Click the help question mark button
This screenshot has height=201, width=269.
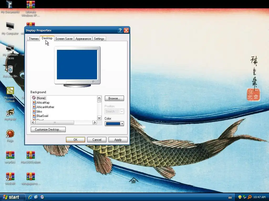120,30
